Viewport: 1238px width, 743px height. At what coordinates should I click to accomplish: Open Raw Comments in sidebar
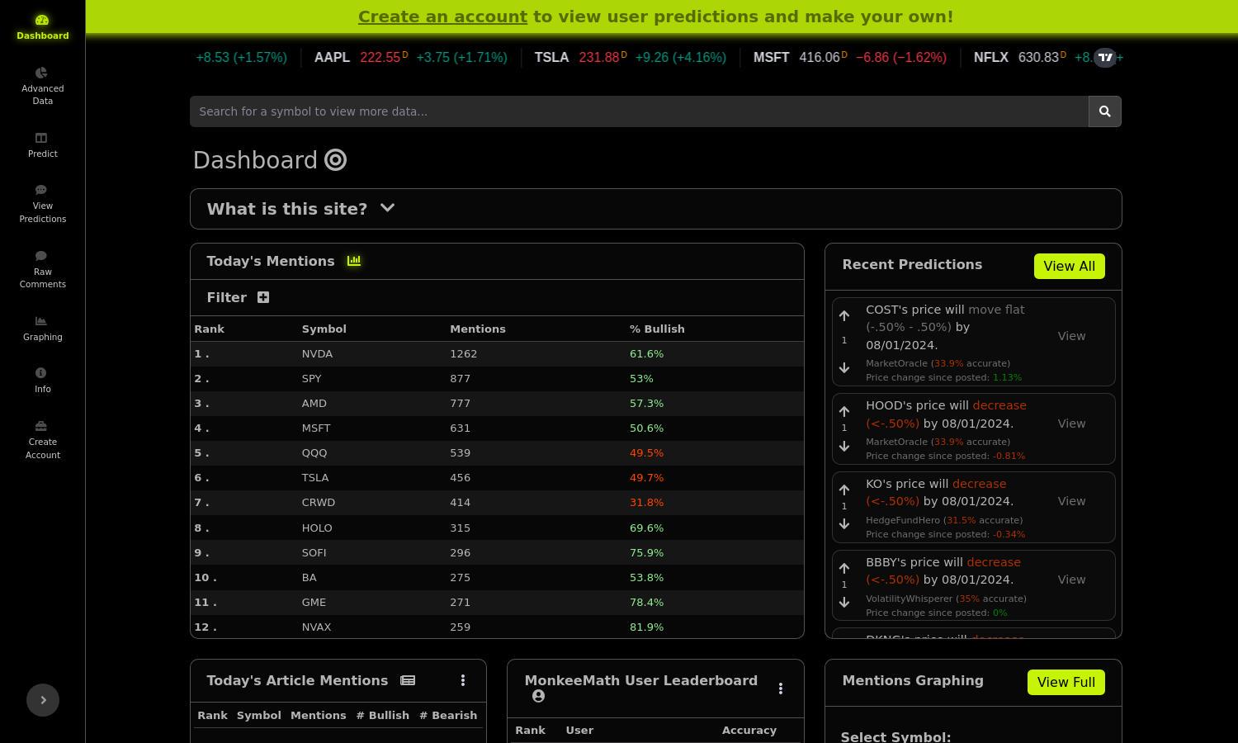point(42,269)
